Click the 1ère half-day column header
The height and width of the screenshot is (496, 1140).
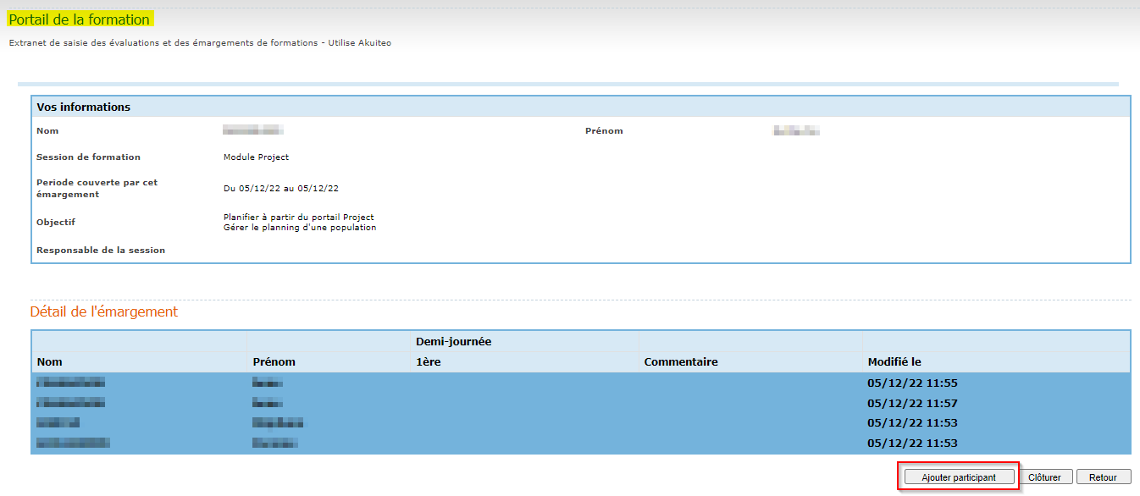pyautogui.click(x=428, y=362)
